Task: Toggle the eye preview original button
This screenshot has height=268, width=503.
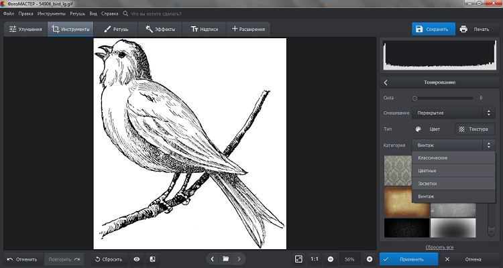Action: coord(136,259)
